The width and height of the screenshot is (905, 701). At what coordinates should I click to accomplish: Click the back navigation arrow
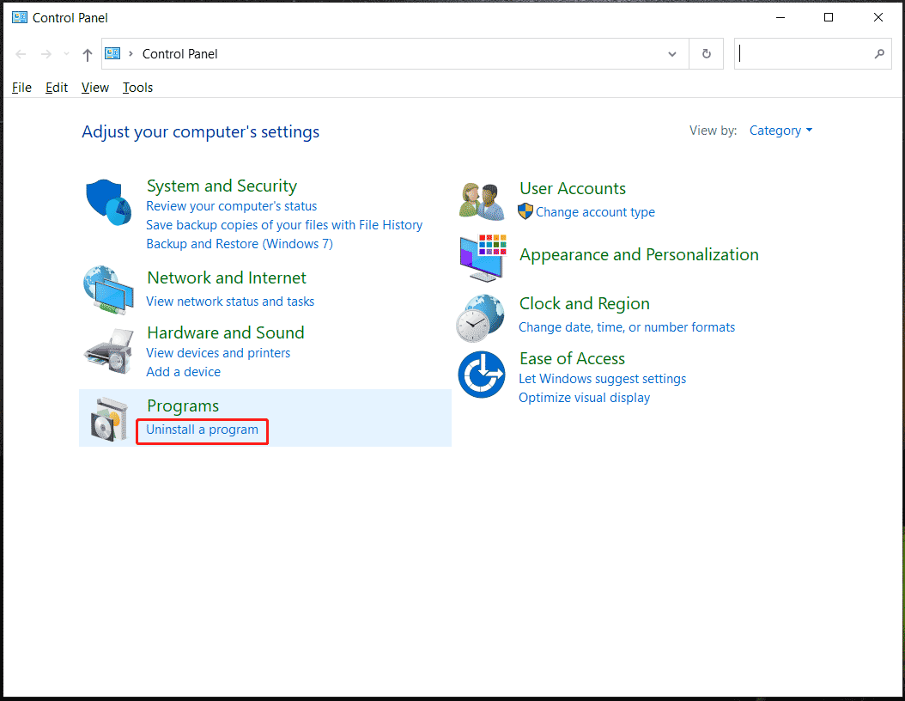pyautogui.click(x=21, y=54)
